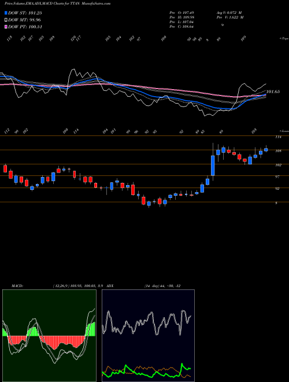
Task: Click the 'DOW MT: 98.96' legend text
Action: click(x=24, y=20)
